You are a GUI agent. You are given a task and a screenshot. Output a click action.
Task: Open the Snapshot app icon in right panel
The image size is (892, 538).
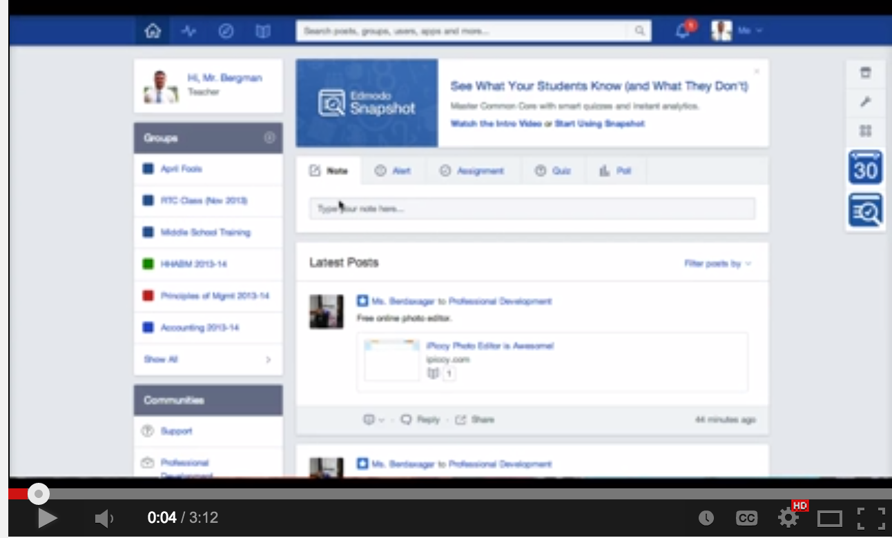click(865, 210)
